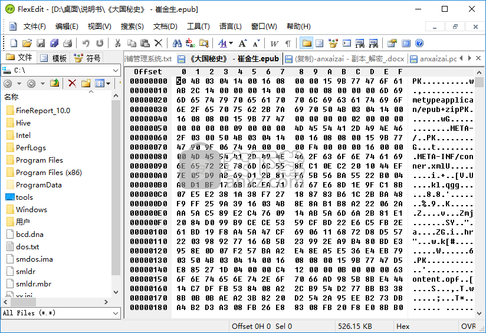486x333 pixels.
Task: Open font selection icon
Action: tap(222, 43)
